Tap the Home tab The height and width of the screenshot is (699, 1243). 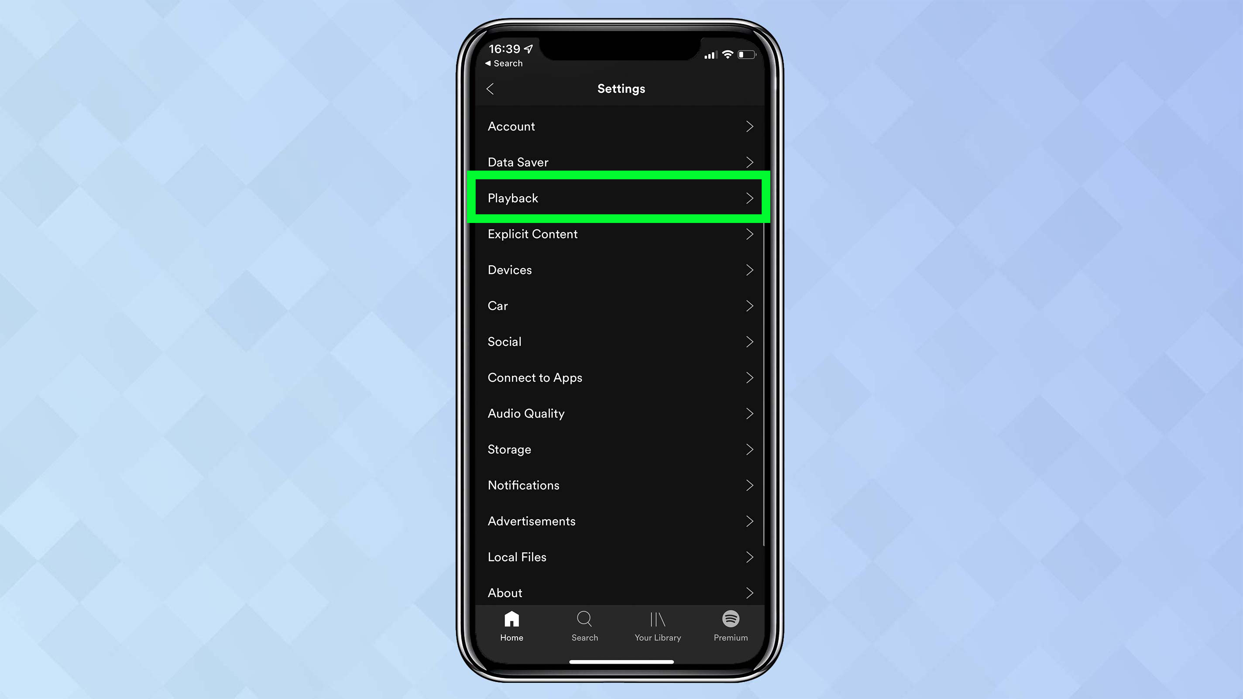[x=512, y=626]
